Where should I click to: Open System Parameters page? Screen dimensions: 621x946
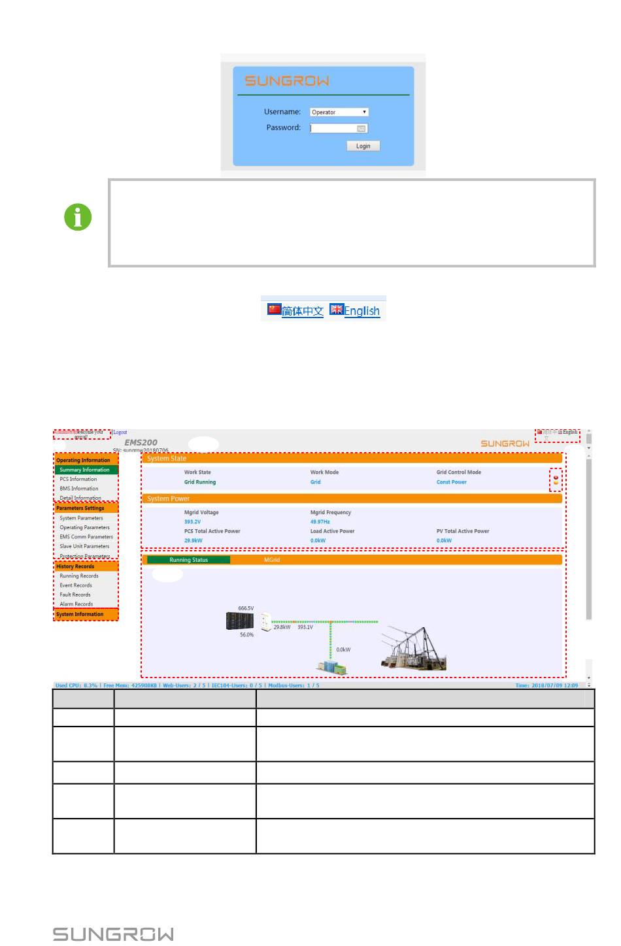[x=81, y=518]
